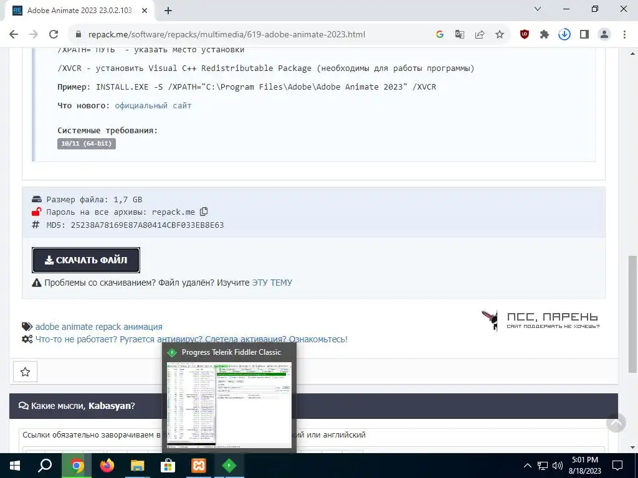Click the scroll-to-top round button
The width and height of the screenshot is (638, 478).
(x=616, y=423)
